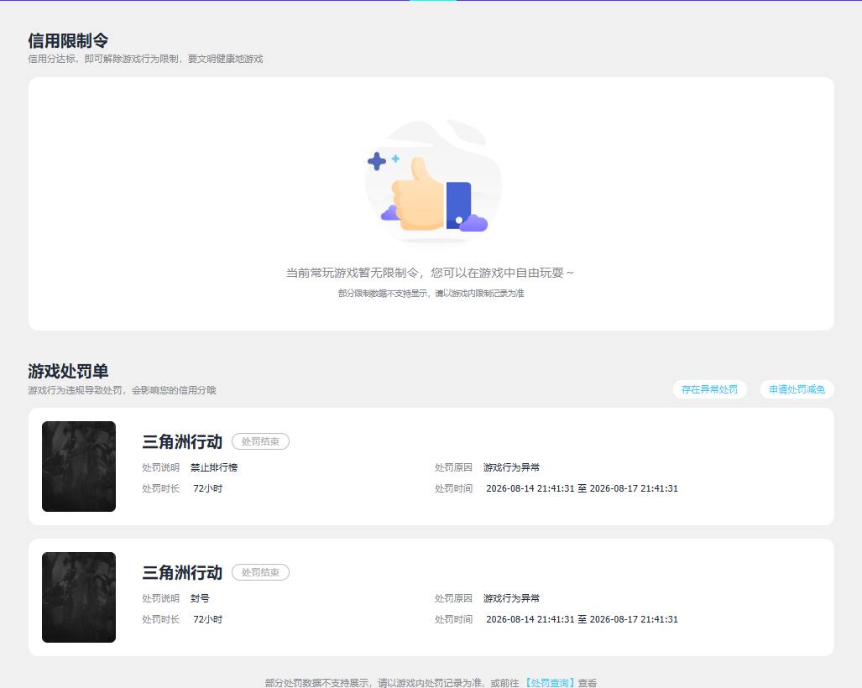Viewport: 862px width, 688px height.
Task: Click the 当前常玩游戏暂无限制令 message
Action: (x=430, y=273)
